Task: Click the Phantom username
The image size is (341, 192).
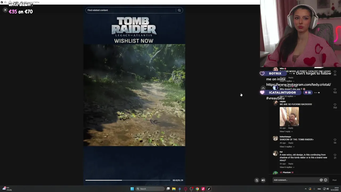Action: pyautogui.click(x=287, y=173)
